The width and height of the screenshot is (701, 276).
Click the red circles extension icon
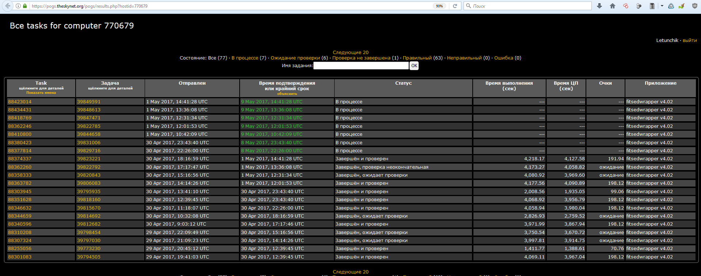click(626, 6)
